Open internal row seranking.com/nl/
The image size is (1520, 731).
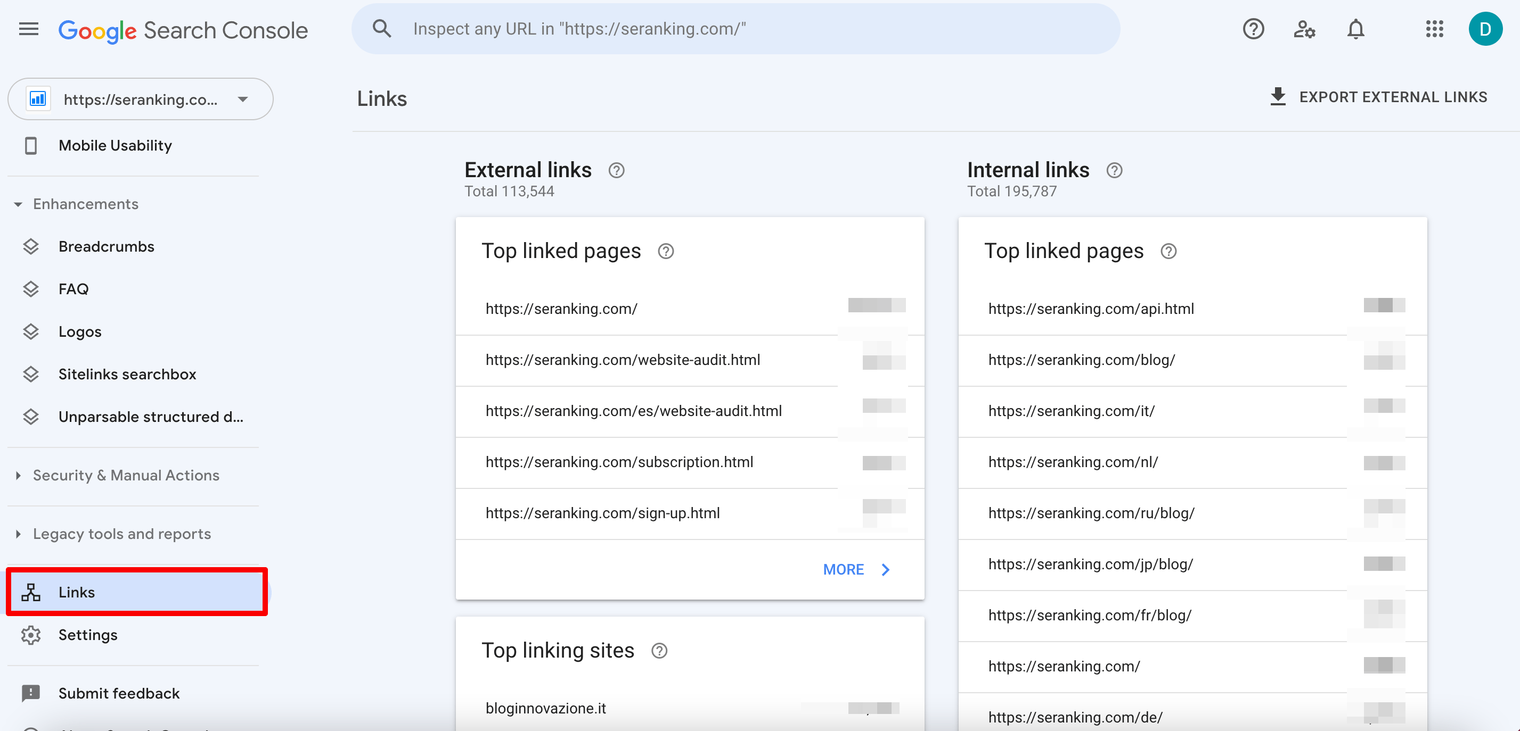click(1192, 463)
